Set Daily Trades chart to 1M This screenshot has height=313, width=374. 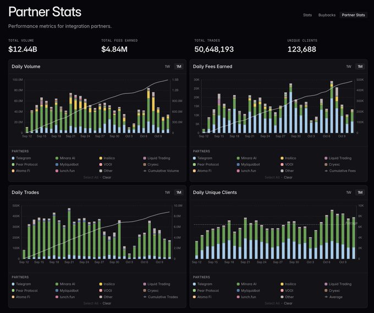pyautogui.click(x=179, y=193)
